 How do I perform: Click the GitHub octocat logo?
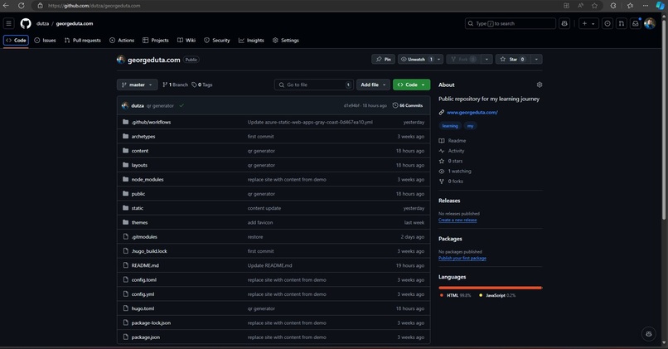coord(26,23)
